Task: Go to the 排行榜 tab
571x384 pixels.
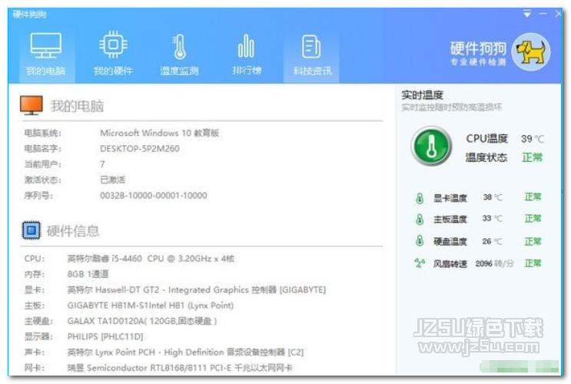Action: pyautogui.click(x=247, y=54)
